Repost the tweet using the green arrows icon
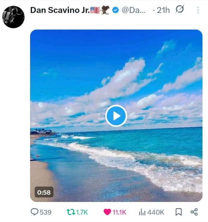The image size is (208, 222). click(x=71, y=212)
